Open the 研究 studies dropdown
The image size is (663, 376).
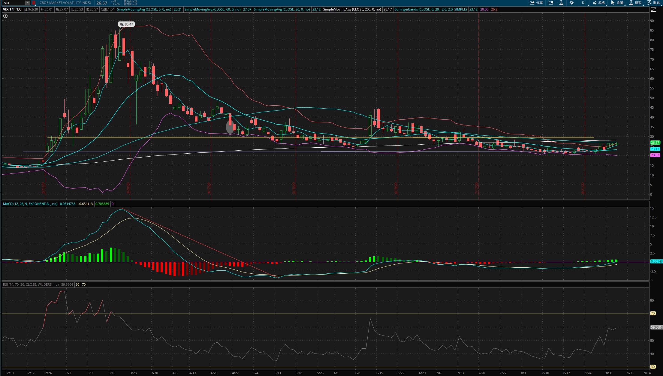click(x=635, y=3)
